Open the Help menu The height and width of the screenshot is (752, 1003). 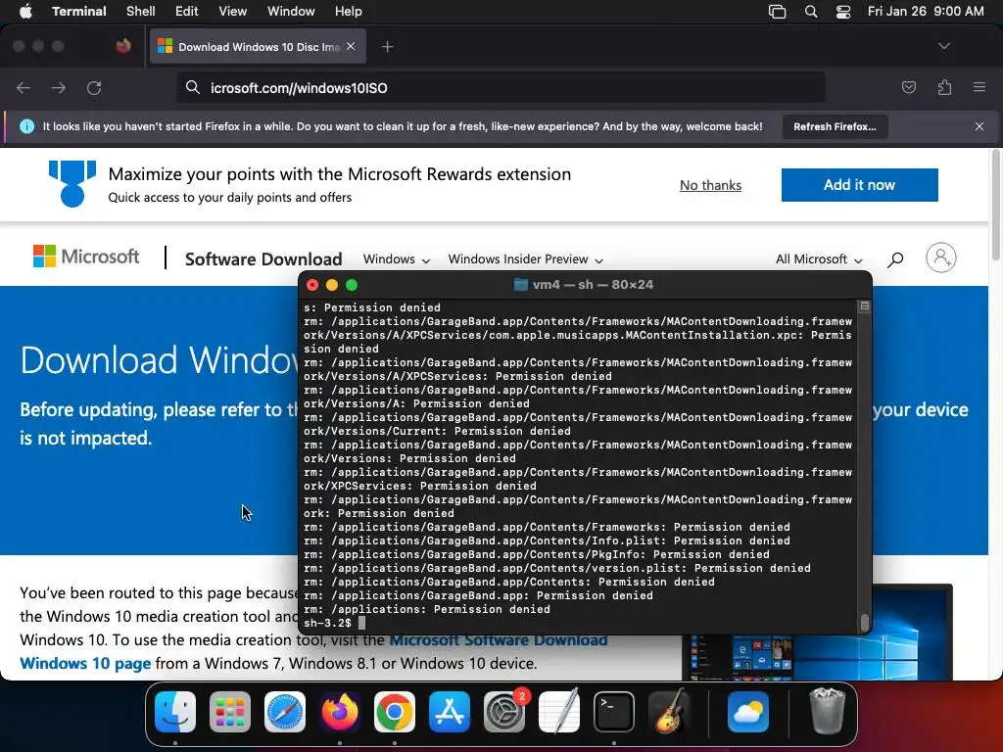pyautogui.click(x=348, y=12)
